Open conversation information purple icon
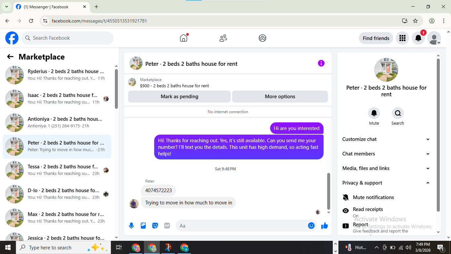451x254 pixels. point(321,63)
